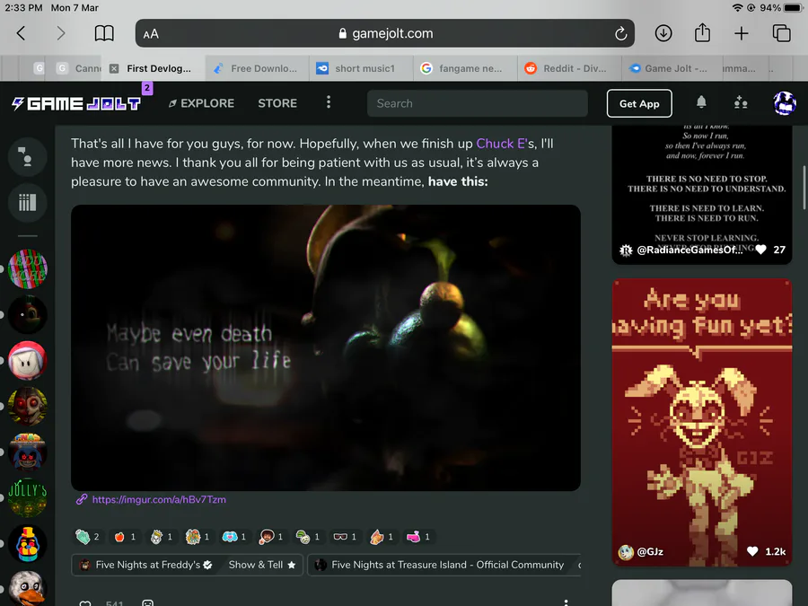Image resolution: width=808 pixels, height=606 pixels.
Task: Reload the gamejolt.com page
Action: [621, 33]
